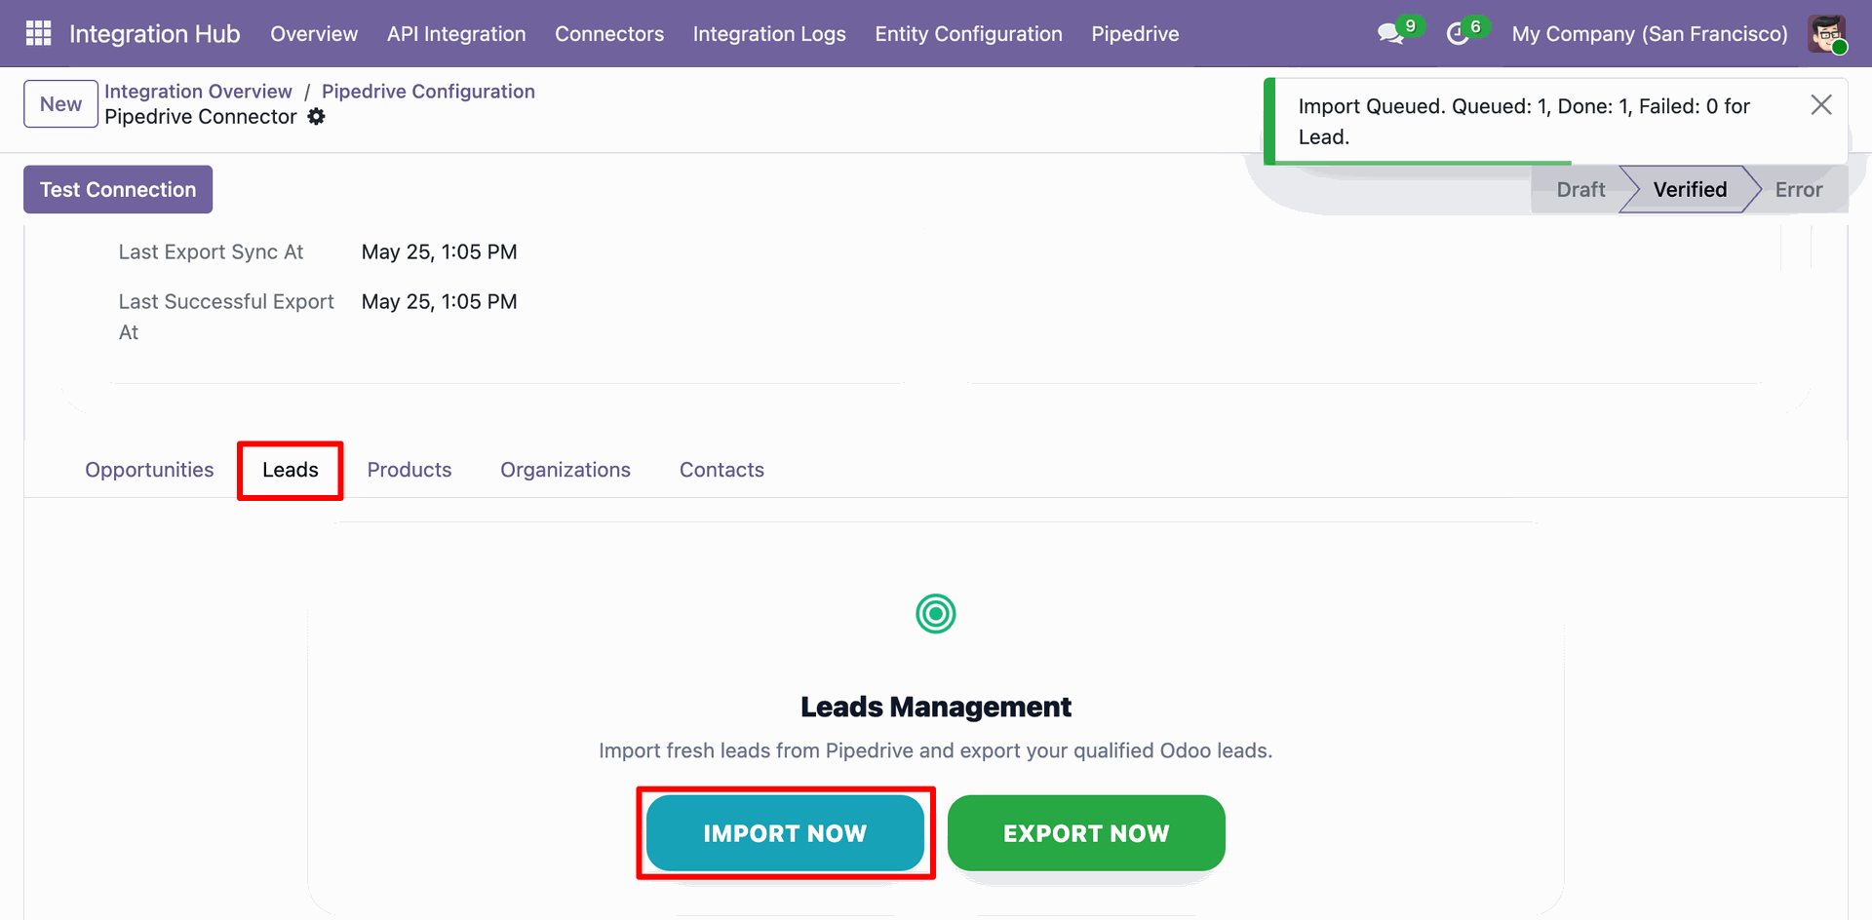Dismiss the Import Queued notification
Viewport: 1872px width, 920px height.
1821,105
